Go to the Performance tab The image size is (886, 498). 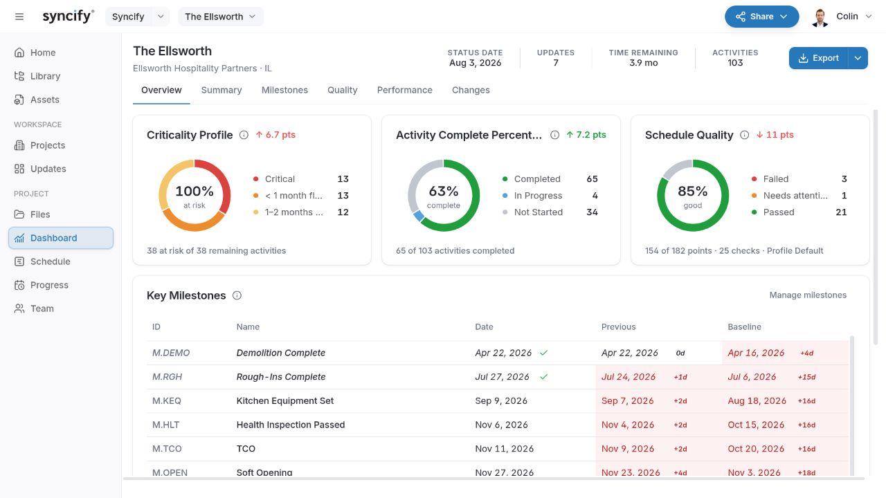point(405,90)
